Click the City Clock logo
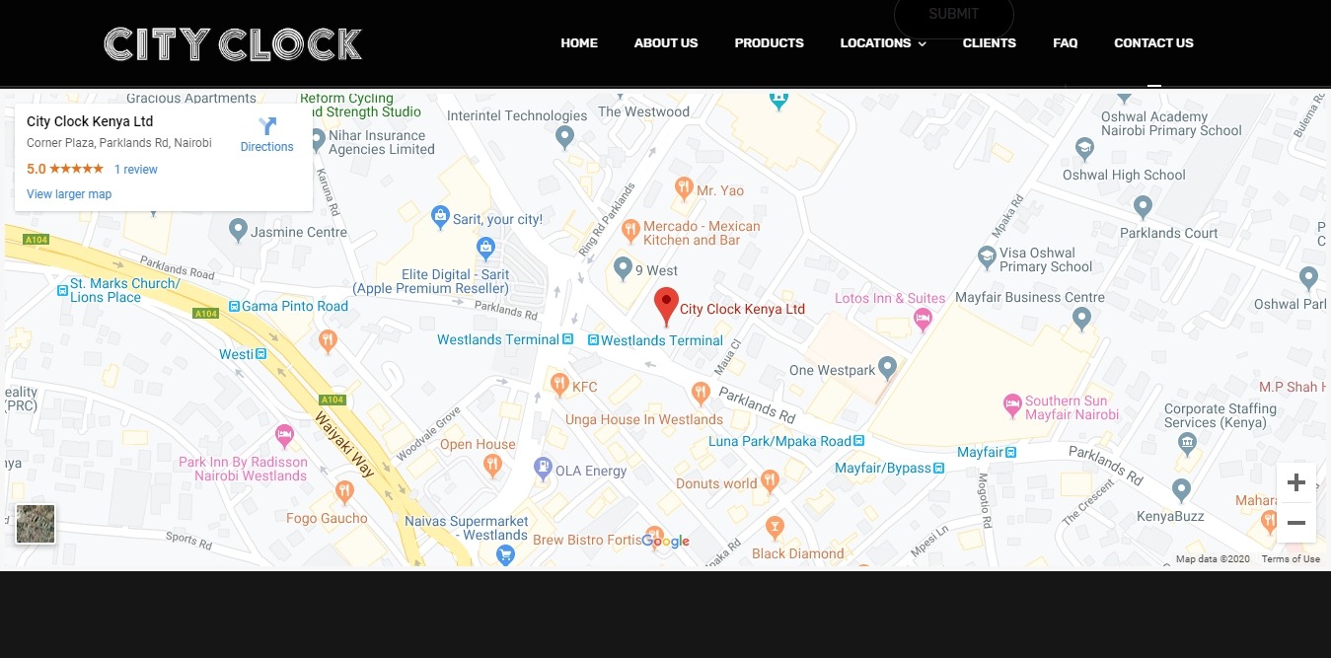Viewport: 1331px width, 658px height. tap(233, 44)
